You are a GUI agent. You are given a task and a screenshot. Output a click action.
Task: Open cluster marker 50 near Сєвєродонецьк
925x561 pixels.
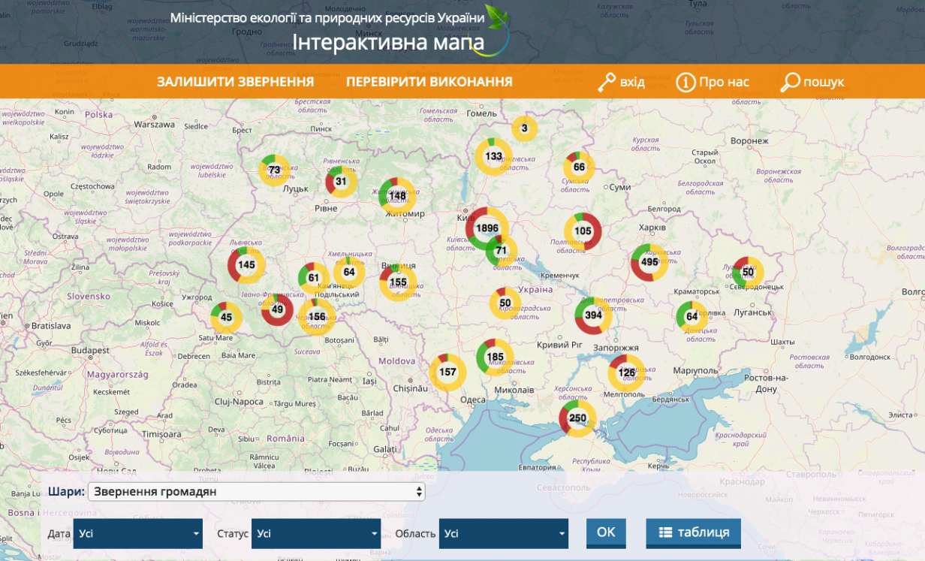coord(748,273)
